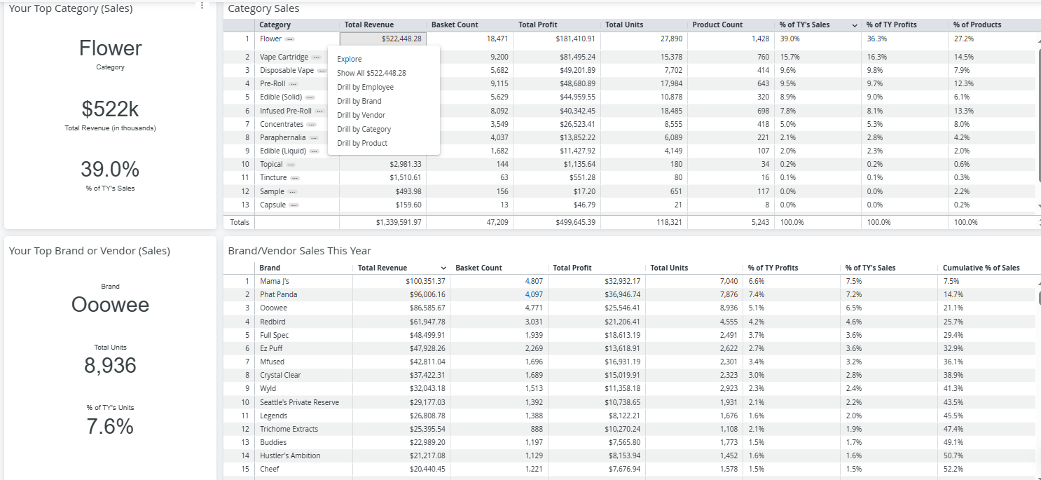Click the ellipsis beside Vape Cartridge
Image resolution: width=1041 pixels, height=480 pixels.
coord(317,57)
